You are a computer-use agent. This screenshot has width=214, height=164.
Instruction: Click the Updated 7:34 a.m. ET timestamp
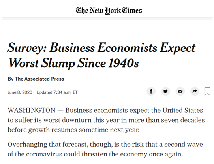pyautogui.click(x=57, y=92)
